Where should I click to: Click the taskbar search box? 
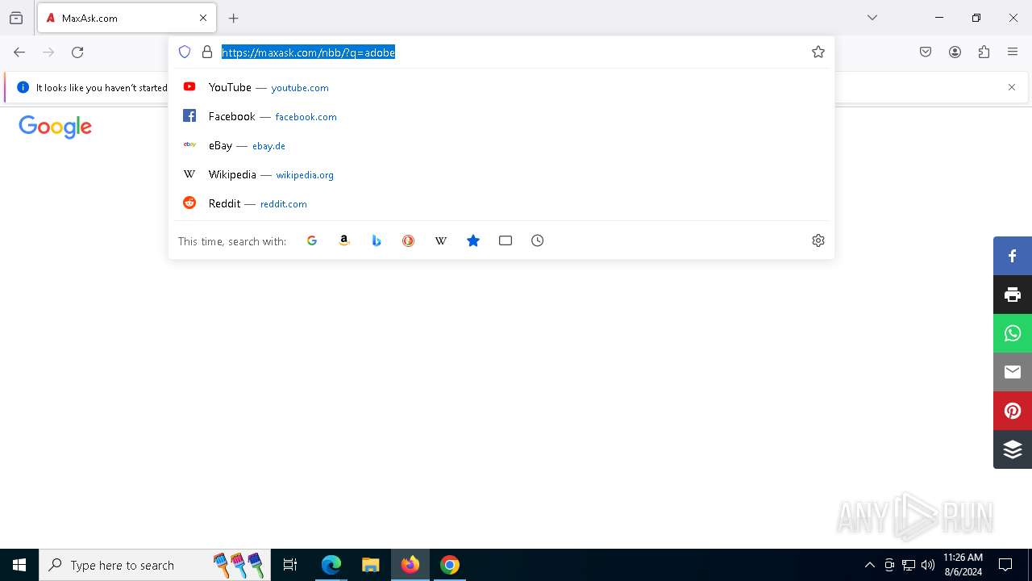pyautogui.click(x=155, y=565)
